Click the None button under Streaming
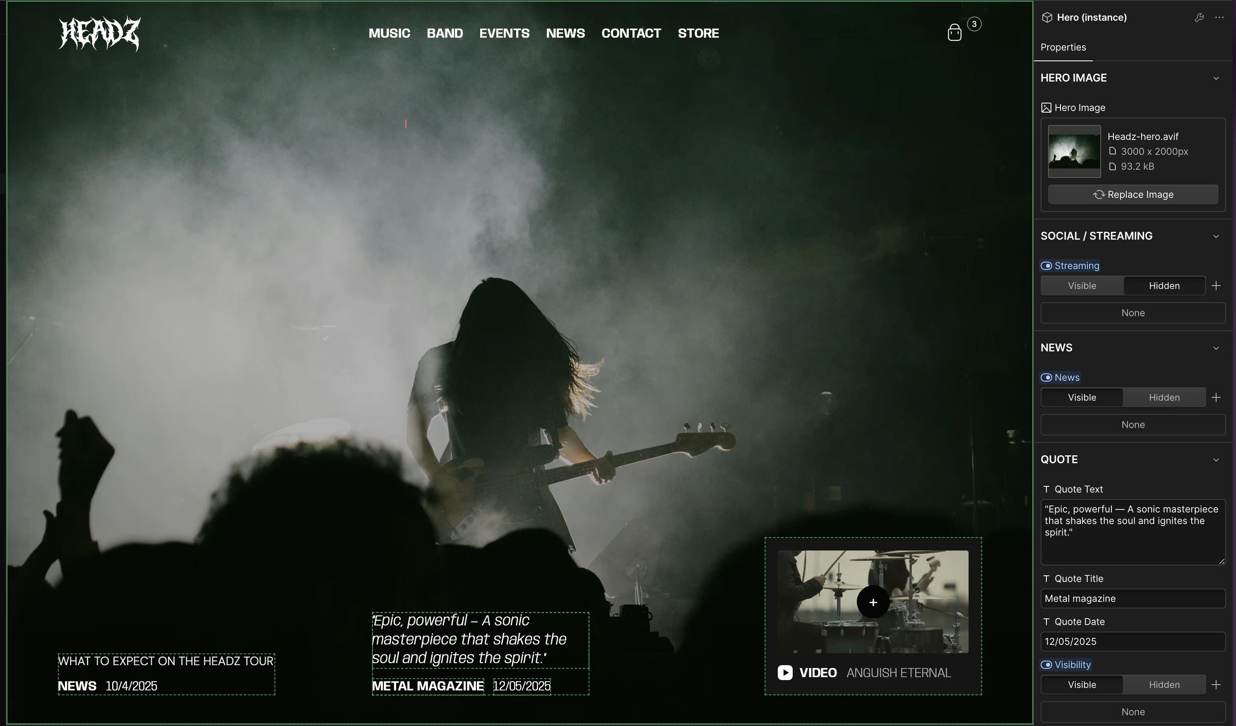The height and width of the screenshot is (726, 1236). [x=1133, y=313]
